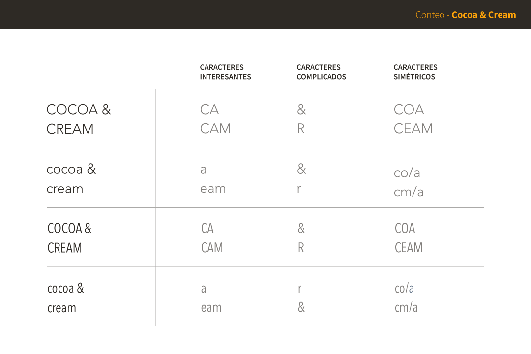Image resolution: width=531 pixels, height=354 pixels.
Task: Select "COA" in the first row's simétricos column
Action: pos(409,110)
